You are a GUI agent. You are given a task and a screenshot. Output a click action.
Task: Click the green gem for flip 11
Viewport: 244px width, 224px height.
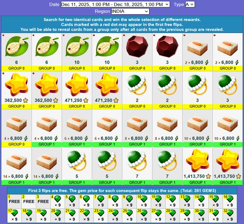(158, 199)
